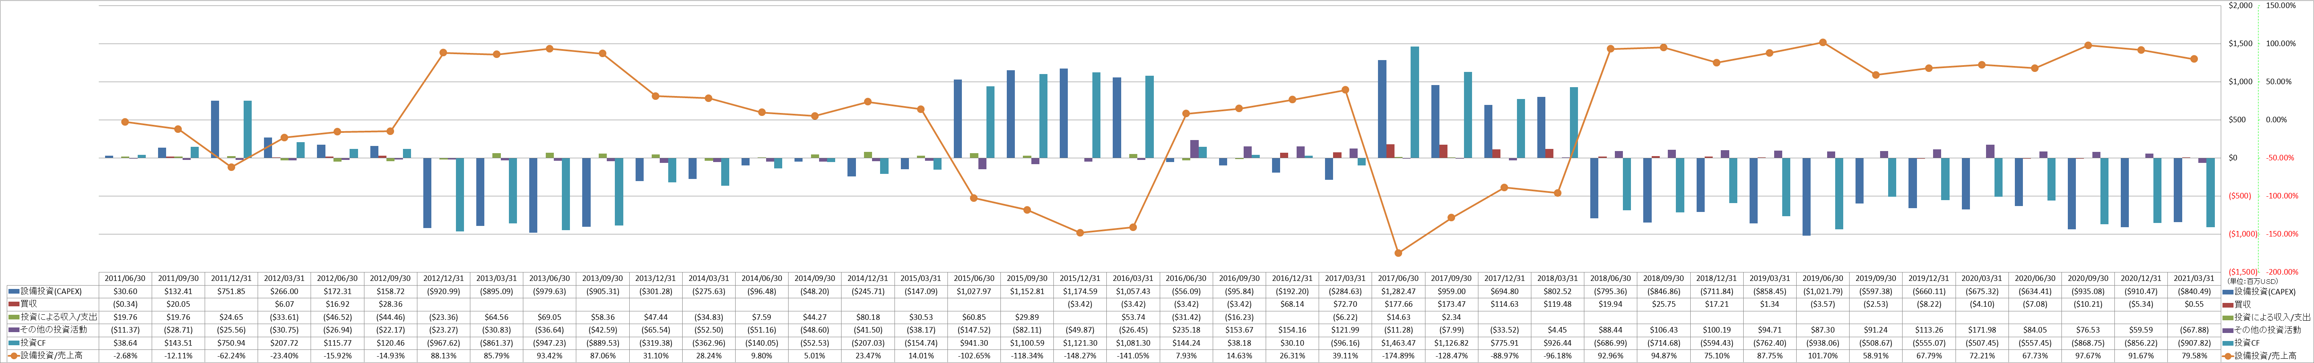Click the right-side legend entry 投資CF
This screenshot has height=363, width=2314.
[x=2247, y=343]
